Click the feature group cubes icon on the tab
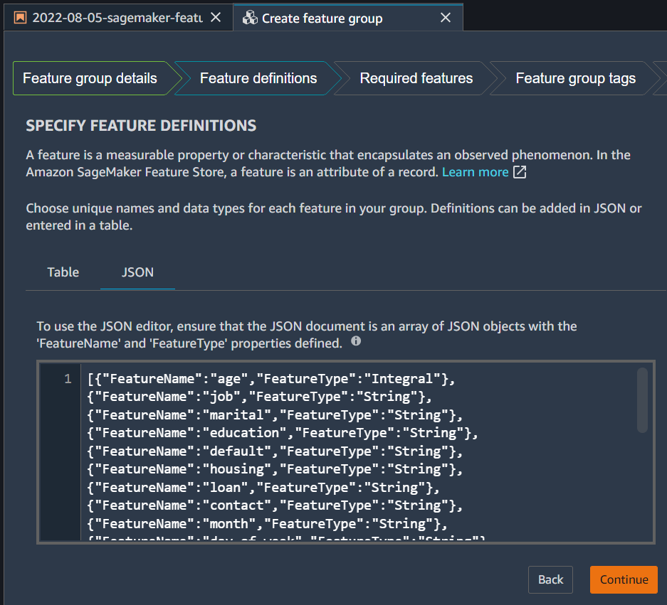The width and height of the screenshot is (667, 605). click(250, 18)
